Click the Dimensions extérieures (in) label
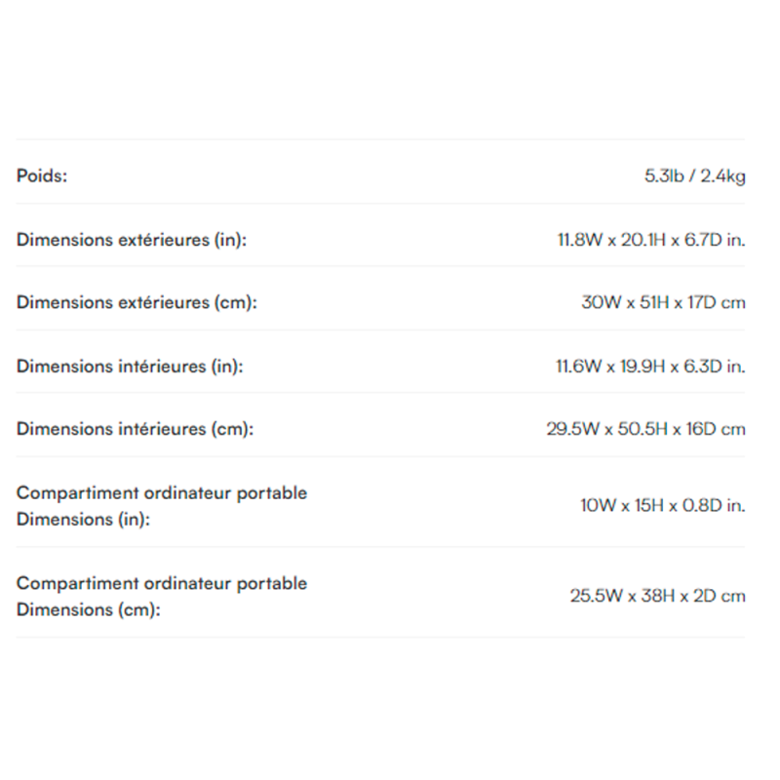The height and width of the screenshot is (780, 780). click(x=132, y=240)
